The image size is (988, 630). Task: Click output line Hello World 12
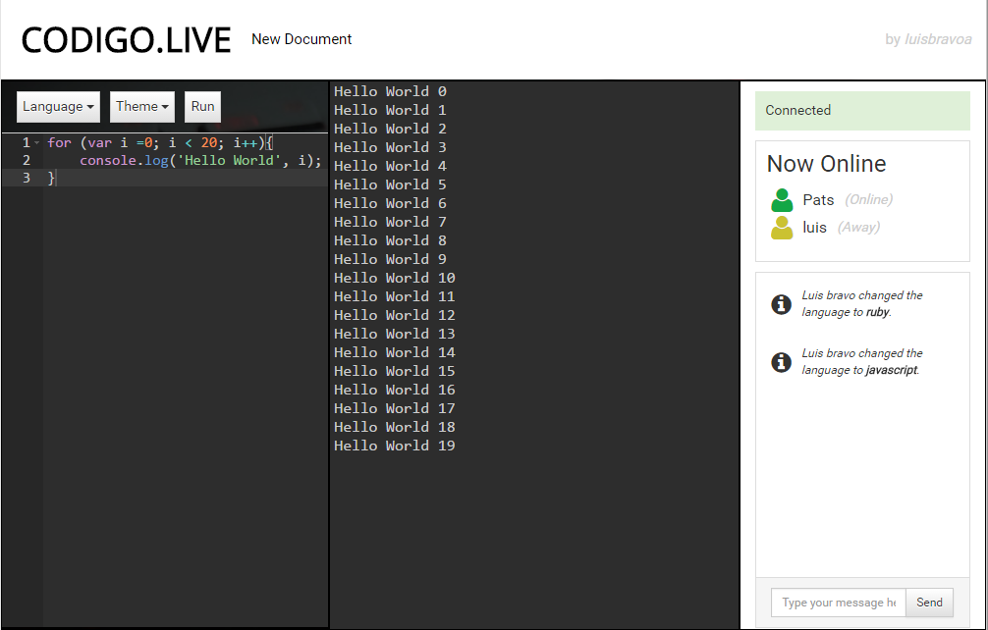pos(395,315)
